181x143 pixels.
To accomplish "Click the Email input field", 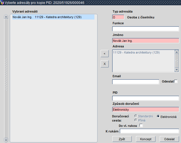I will [136, 82].
